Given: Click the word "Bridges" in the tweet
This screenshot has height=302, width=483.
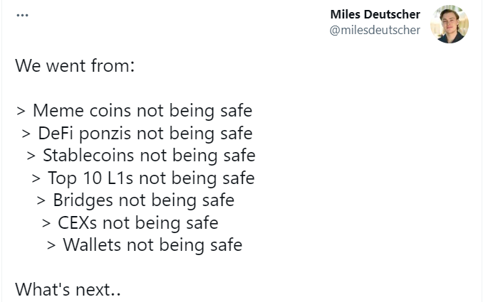Looking at the screenshot, I should (x=83, y=200).
